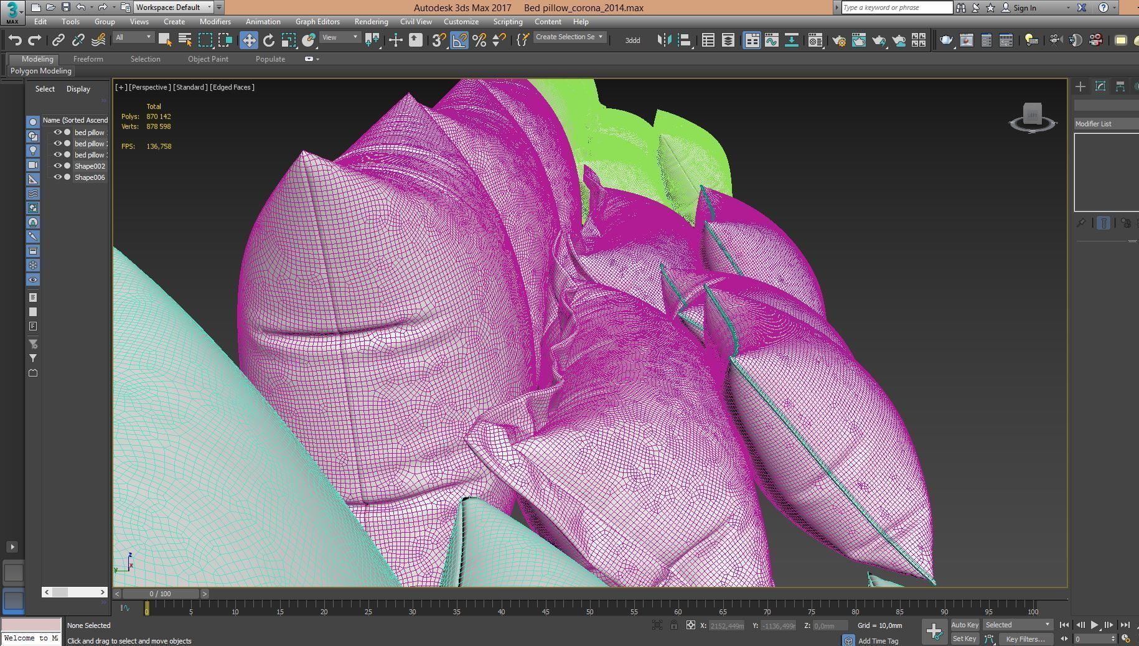
Task: Toggle the Percent Snap button
Action: click(x=479, y=40)
